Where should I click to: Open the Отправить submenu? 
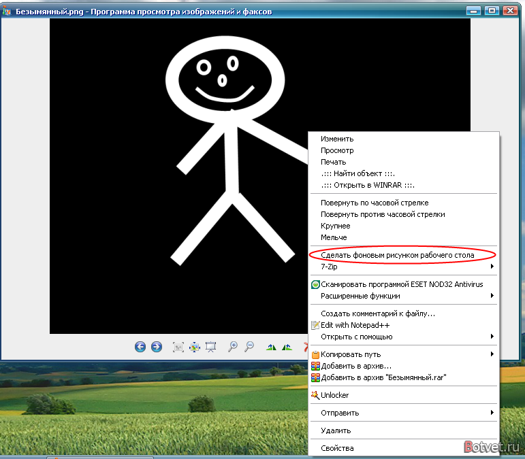(x=404, y=413)
